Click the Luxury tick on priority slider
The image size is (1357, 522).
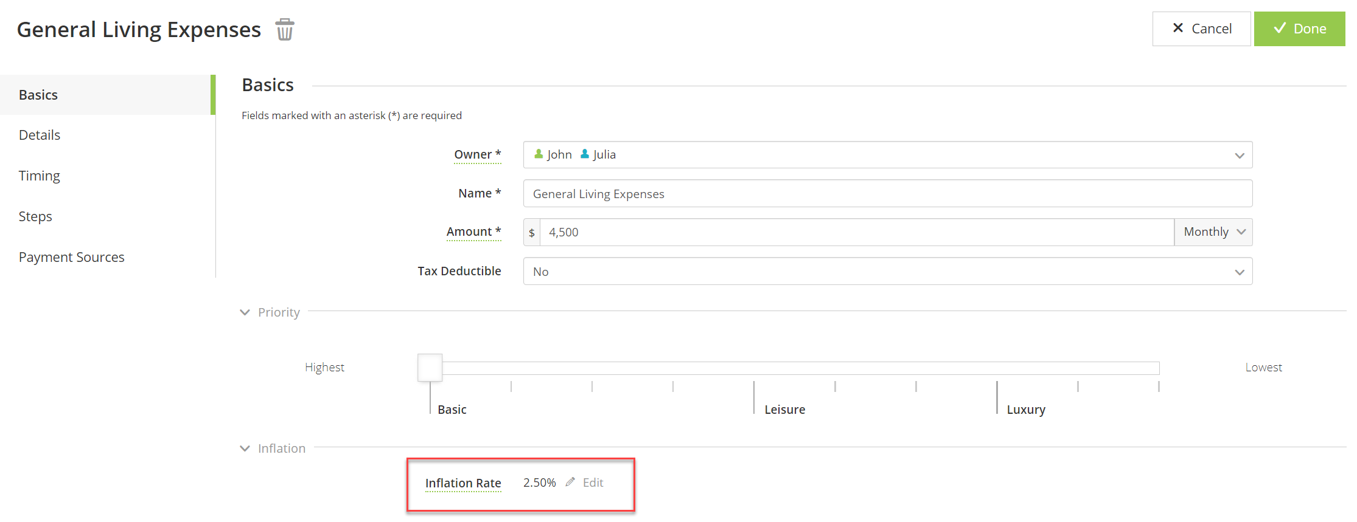[x=997, y=397]
